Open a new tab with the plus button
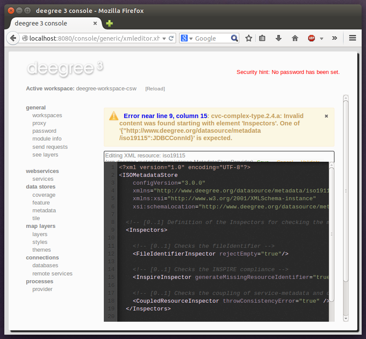The image size is (366, 339). coord(109,23)
